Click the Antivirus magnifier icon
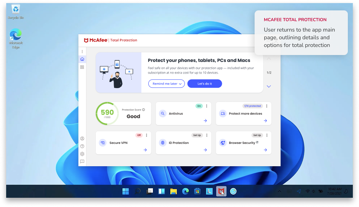359x207 pixels. coord(163,114)
